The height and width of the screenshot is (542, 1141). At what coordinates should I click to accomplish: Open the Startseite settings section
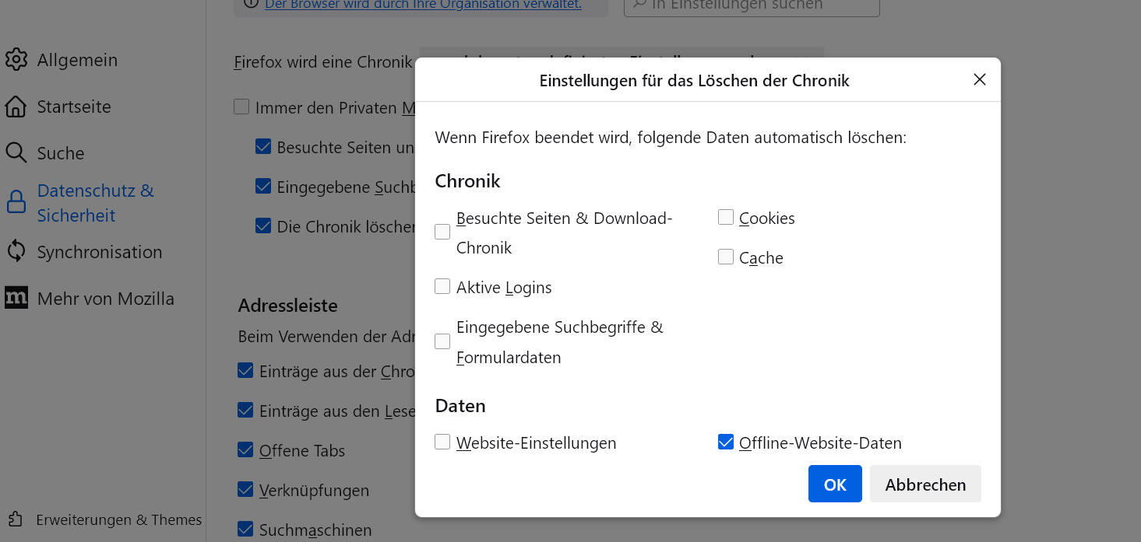74,107
